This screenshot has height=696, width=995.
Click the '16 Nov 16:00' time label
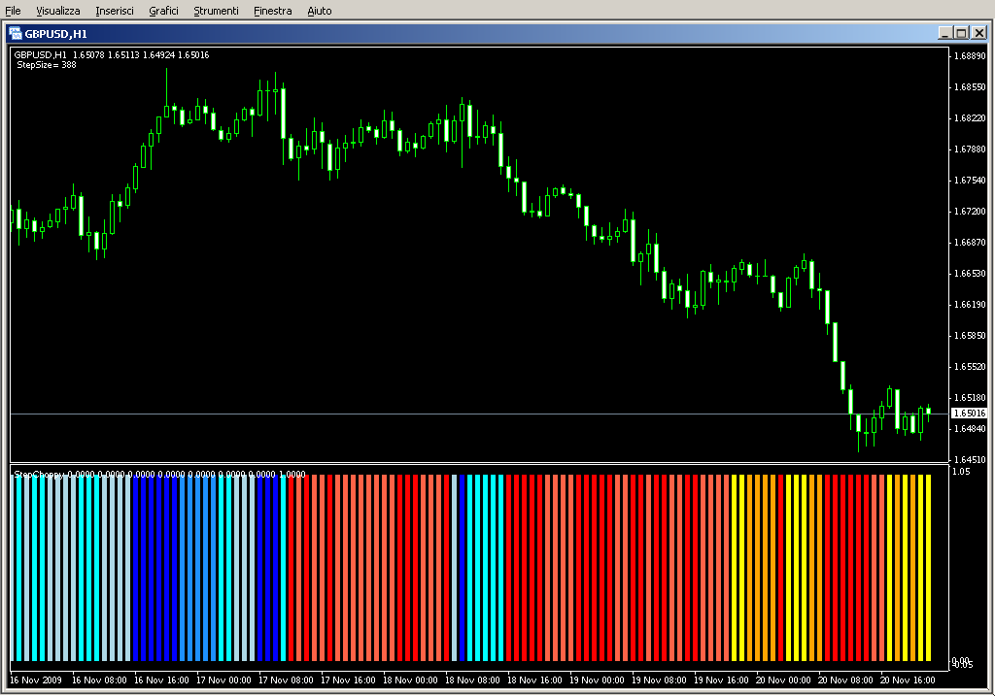pos(161,680)
